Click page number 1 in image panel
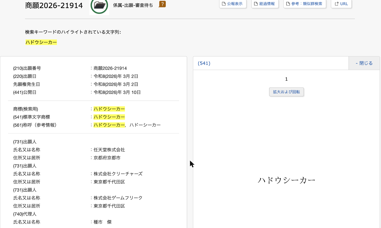This screenshot has width=381, height=228. [x=286, y=79]
